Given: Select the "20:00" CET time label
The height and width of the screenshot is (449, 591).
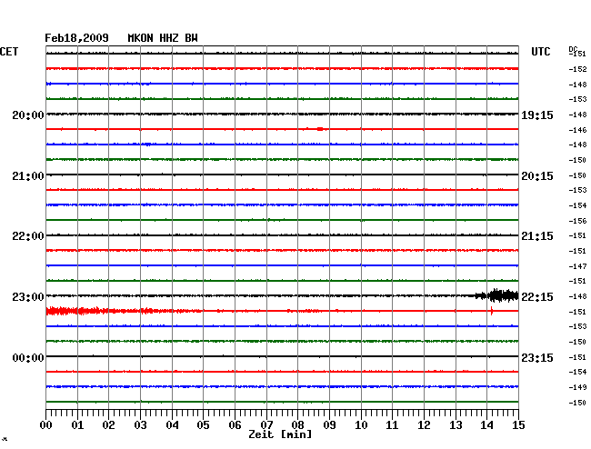Looking at the screenshot, I should [28, 115].
